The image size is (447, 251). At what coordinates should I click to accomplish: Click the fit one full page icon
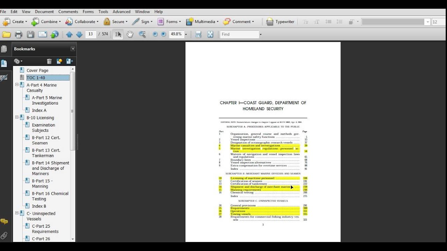coord(210,34)
